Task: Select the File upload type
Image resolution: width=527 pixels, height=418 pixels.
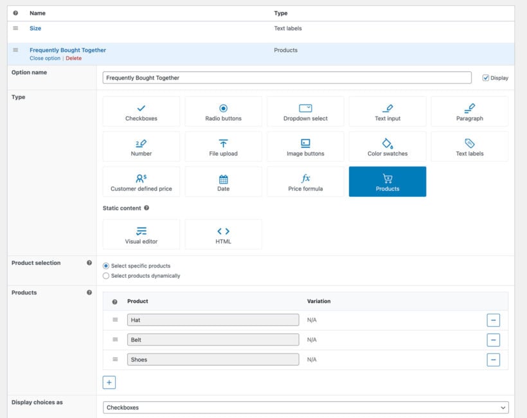Action: tap(223, 147)
